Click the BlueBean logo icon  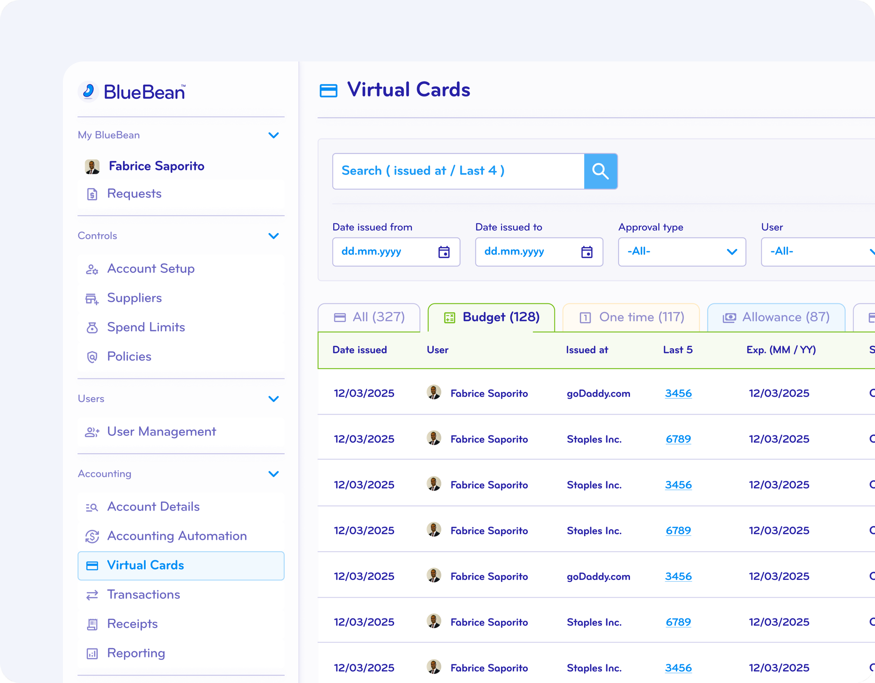tap(89, 91)
